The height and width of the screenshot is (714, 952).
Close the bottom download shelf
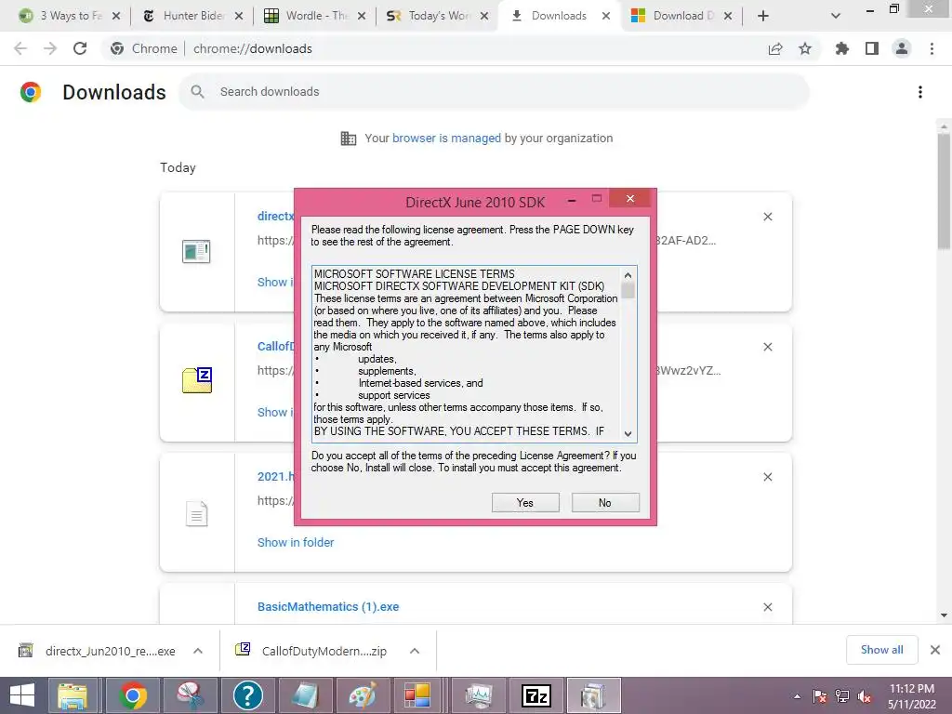point(935,650)
